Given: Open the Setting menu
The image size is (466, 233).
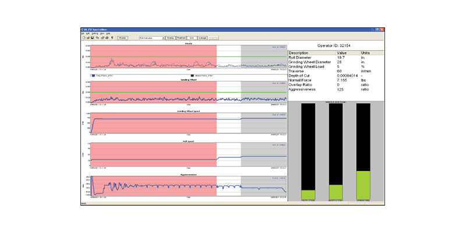Looking at the screenshot, I should click(x=95, y=34).
